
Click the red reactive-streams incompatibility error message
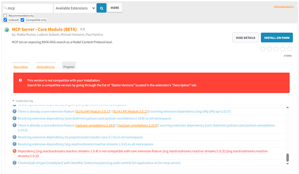tap(143, 153)
